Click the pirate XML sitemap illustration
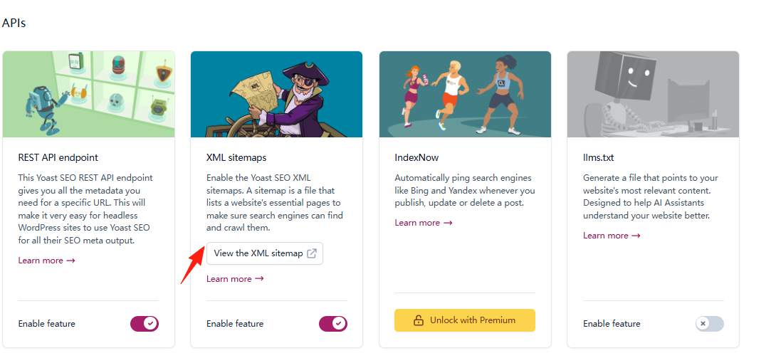Viewport: 776px width, 363px height. pos(276,94)
